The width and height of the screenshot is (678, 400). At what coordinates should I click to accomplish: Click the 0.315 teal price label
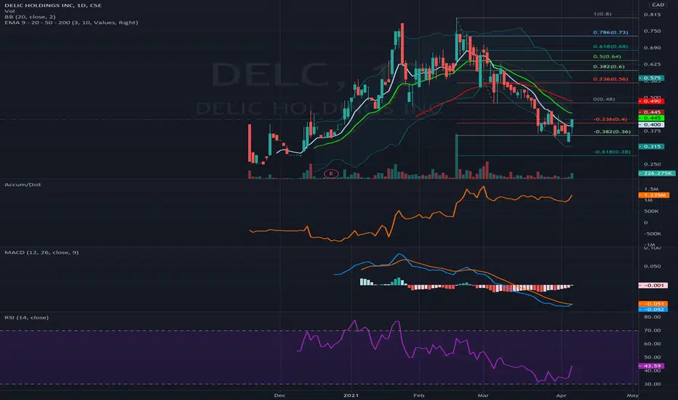(x=652, y=147)
